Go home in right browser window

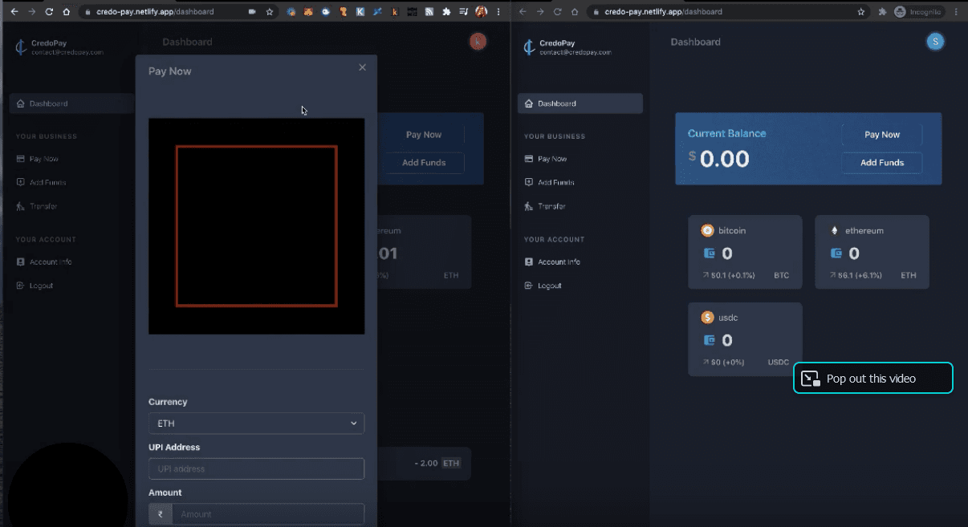point(575,12)
